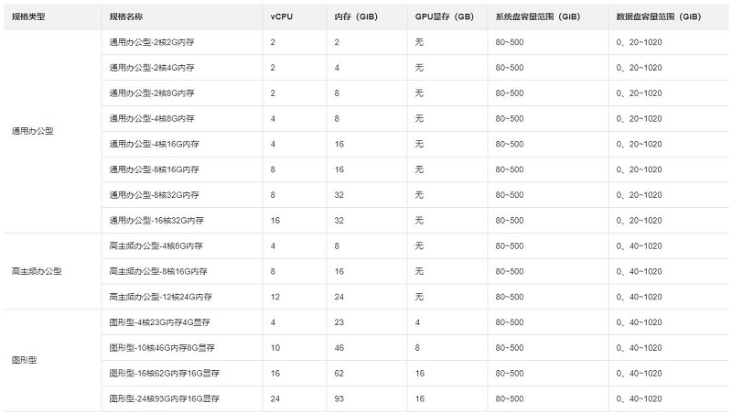
Task: Click 图形型-4核23G内存4G显存 spec name
Action: tap(159, 322)
